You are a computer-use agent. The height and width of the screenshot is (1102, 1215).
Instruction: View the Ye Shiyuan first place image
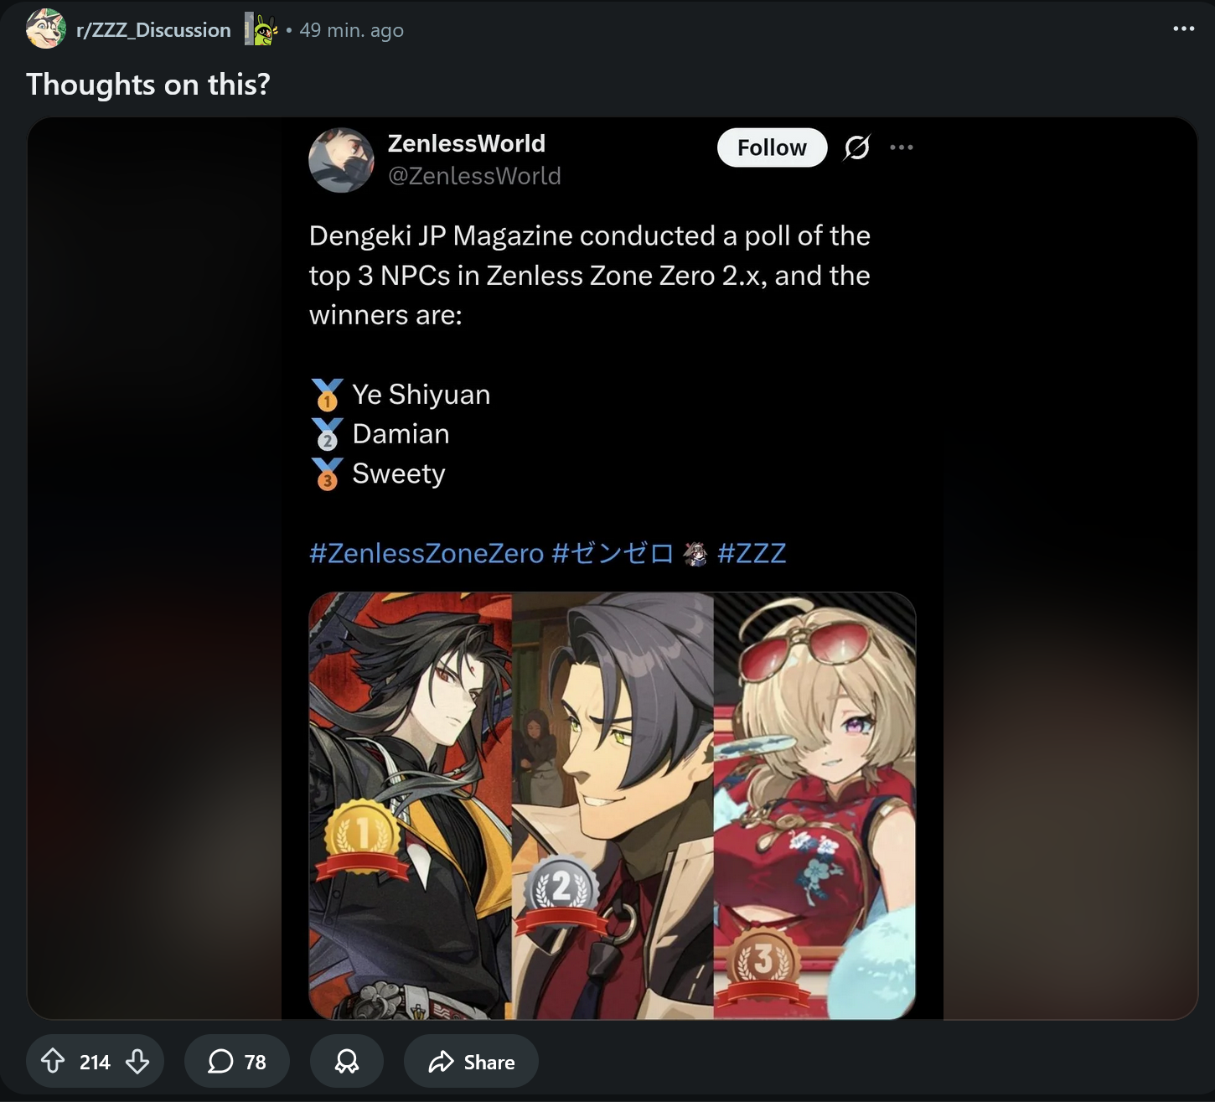(411, 805)
